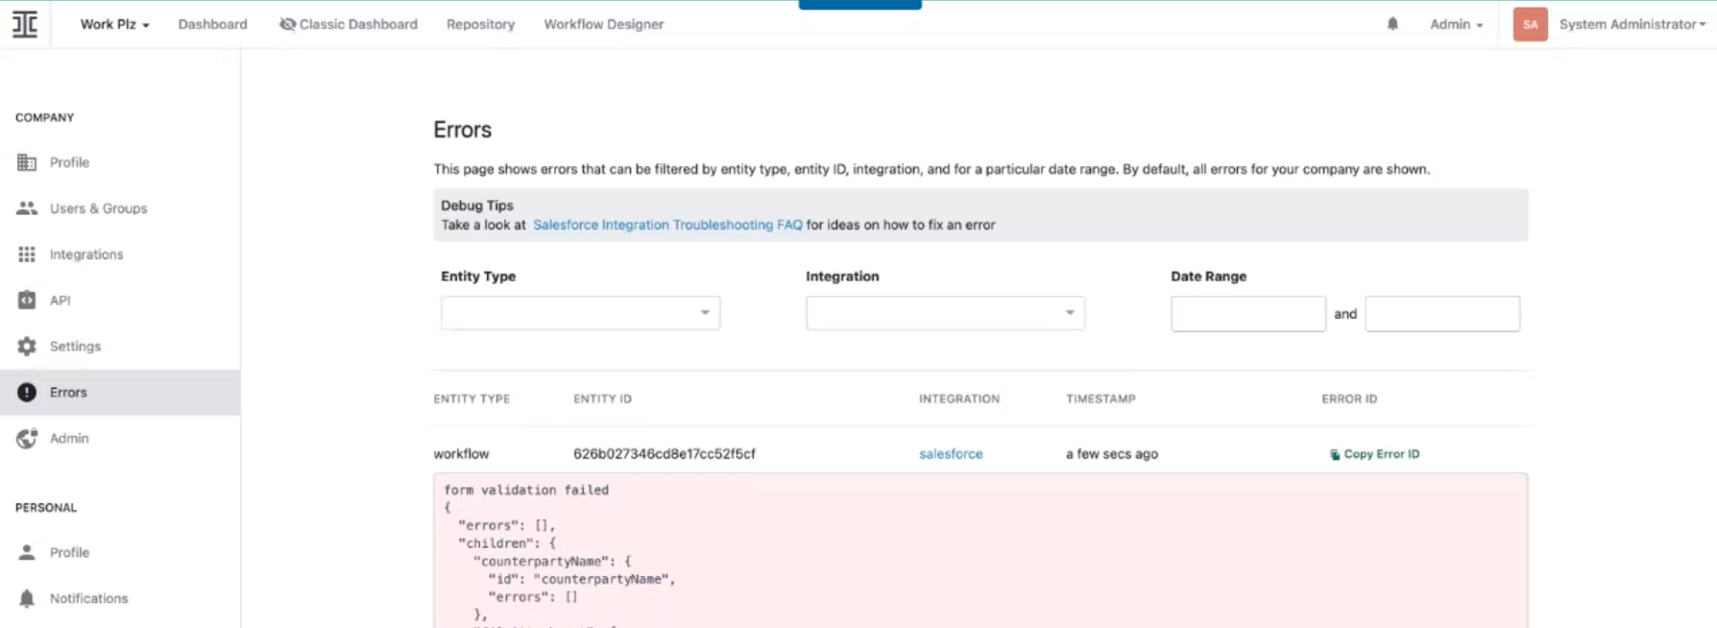This screenshot has width=1717, height=628.
Task: Go to the Workflow Designer tab
Action: pyautogui.click(x=603, y=24)
